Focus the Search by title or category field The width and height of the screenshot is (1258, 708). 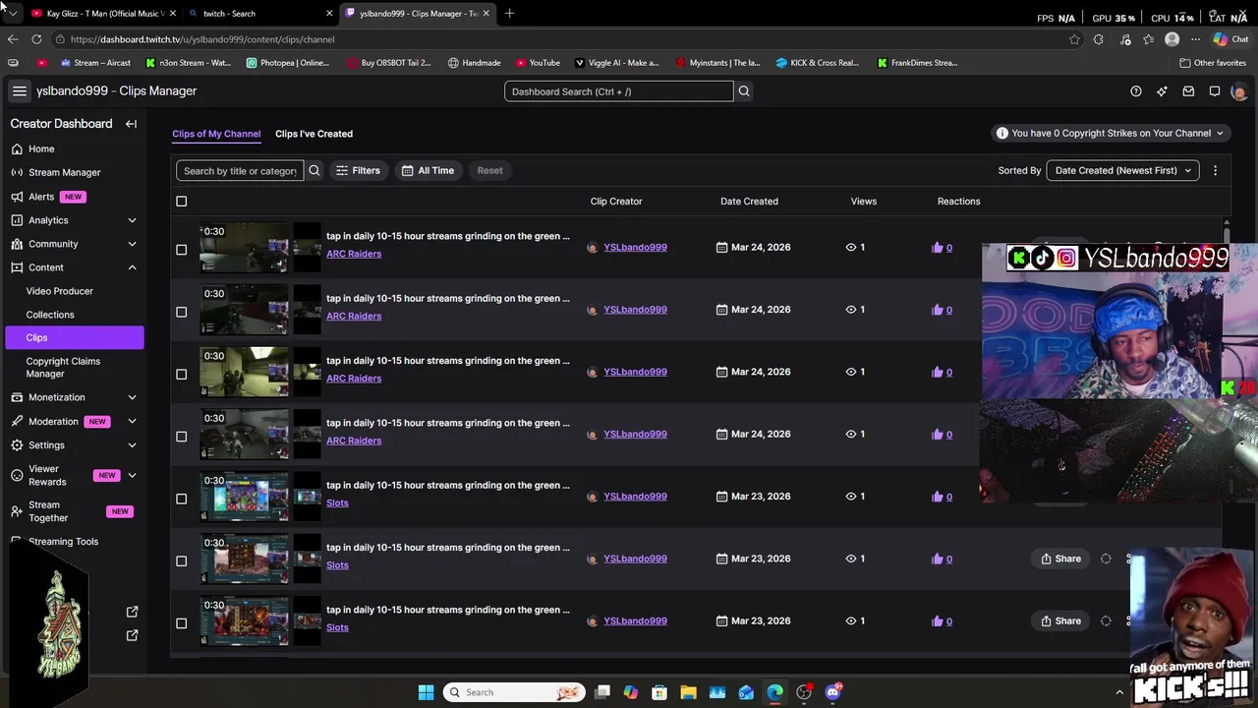(240, 171)
